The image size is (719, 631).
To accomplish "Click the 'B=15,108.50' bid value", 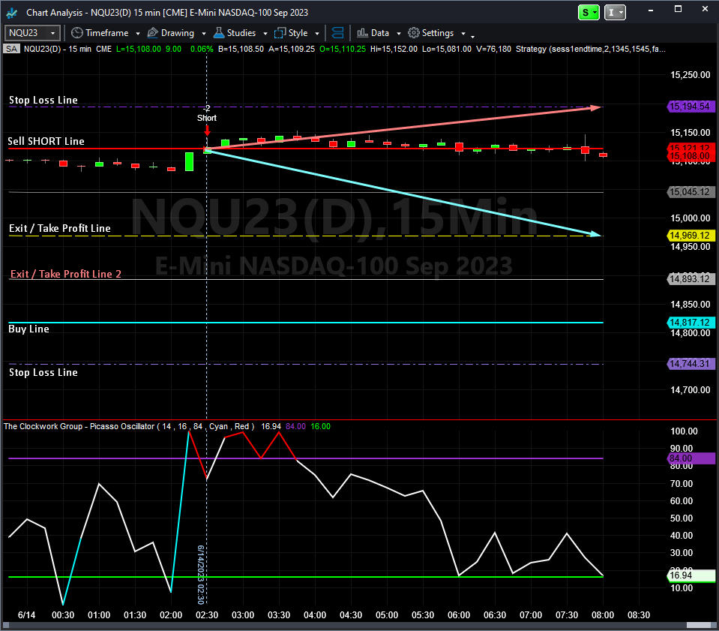I will tap(241, 49).
